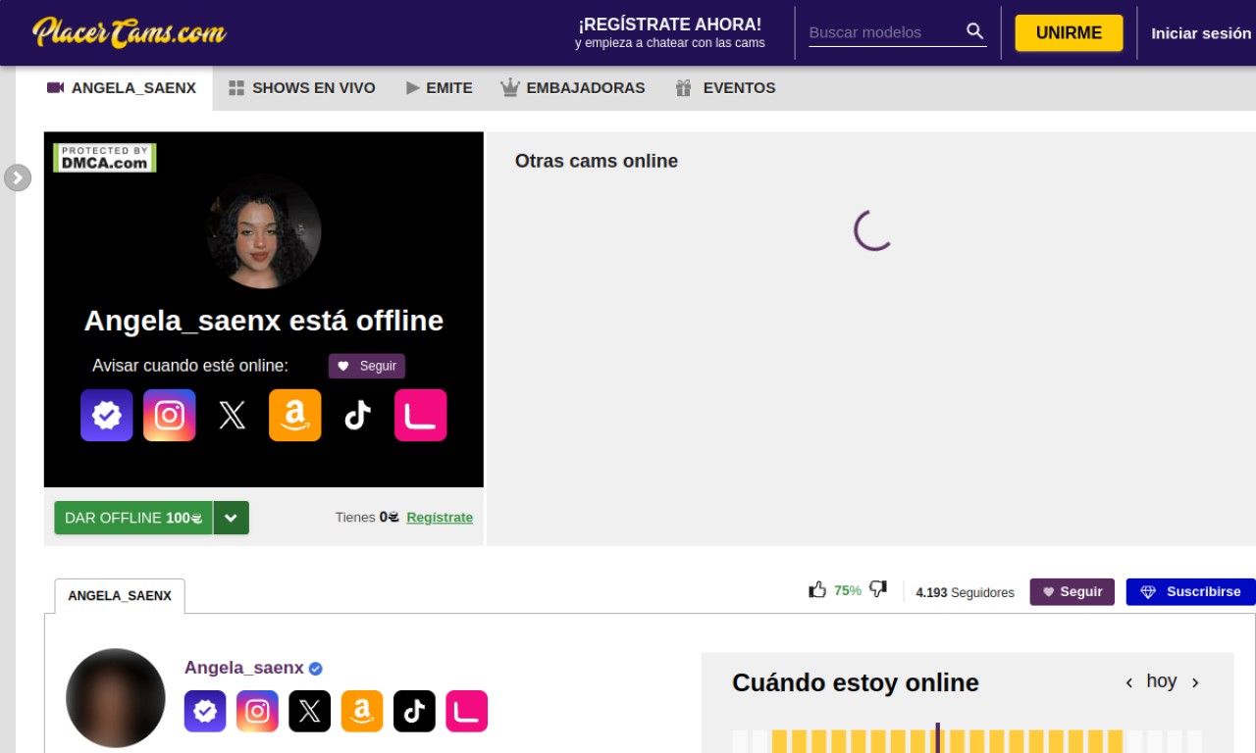Open TikTok icon in offline panel

pos(358,416)
